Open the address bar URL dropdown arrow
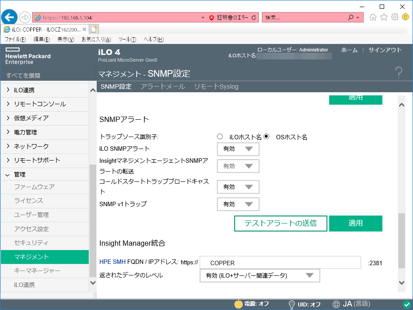Screen dimensions: 413x310 click(x=203, y=18)
